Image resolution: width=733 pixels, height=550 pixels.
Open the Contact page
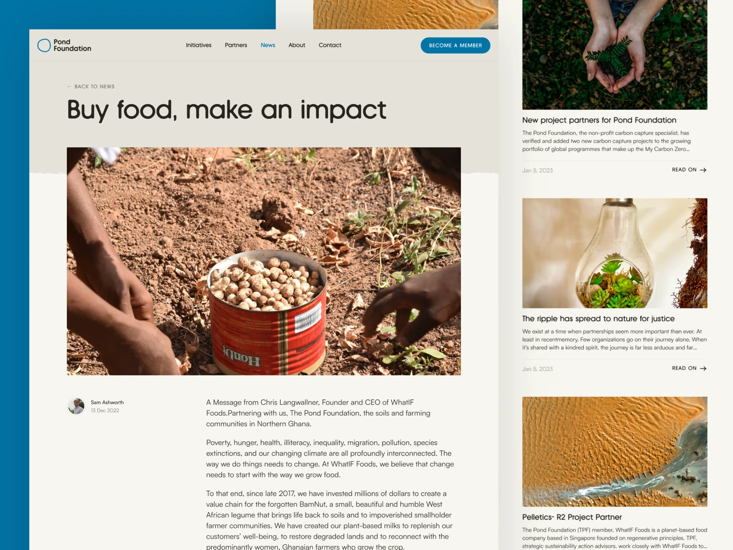pyautogui.click(x=330, y=45)
